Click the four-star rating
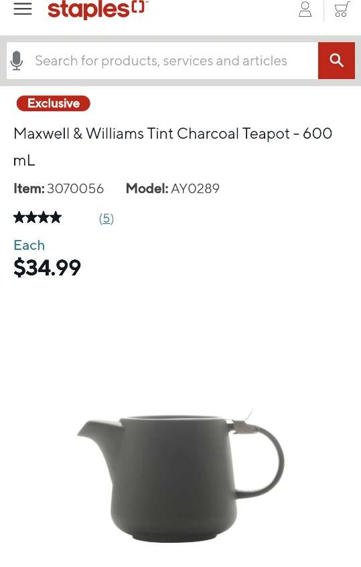 [38, 218]
